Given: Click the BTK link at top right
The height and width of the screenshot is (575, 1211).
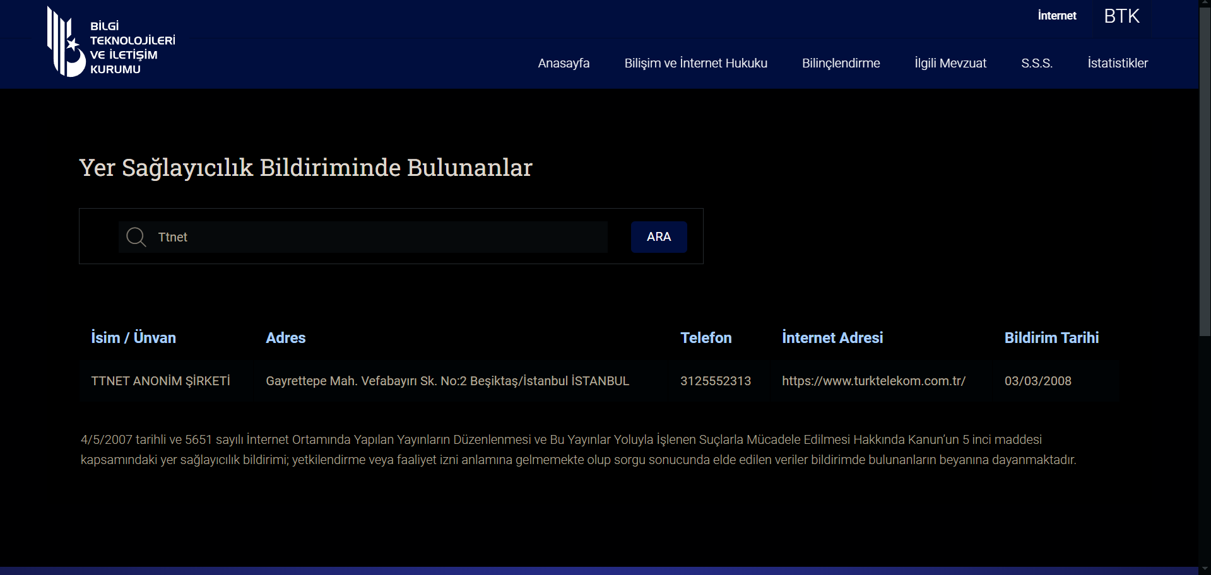Looking at the screenshot, I should click(x=1121, y=16).
